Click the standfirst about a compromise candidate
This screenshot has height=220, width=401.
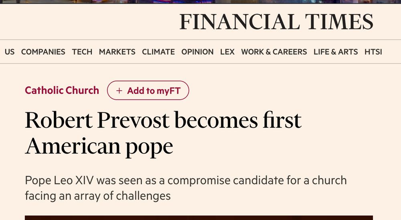coord(186,188)
